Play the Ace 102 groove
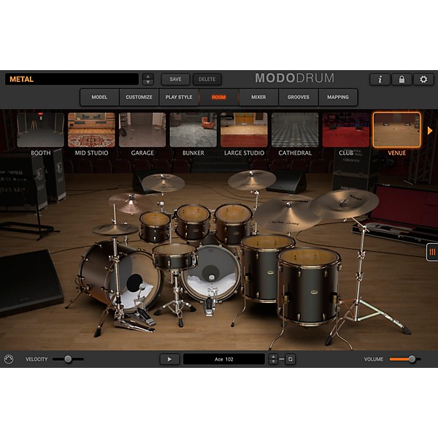This screenshot has width=438, height=438. coord(169,359)
